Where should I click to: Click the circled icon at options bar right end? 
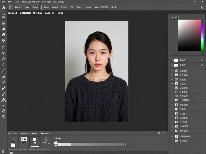203,7
